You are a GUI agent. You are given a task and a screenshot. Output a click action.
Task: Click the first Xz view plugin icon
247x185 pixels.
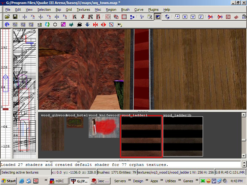pyautogui.click(x=23, y=25)
